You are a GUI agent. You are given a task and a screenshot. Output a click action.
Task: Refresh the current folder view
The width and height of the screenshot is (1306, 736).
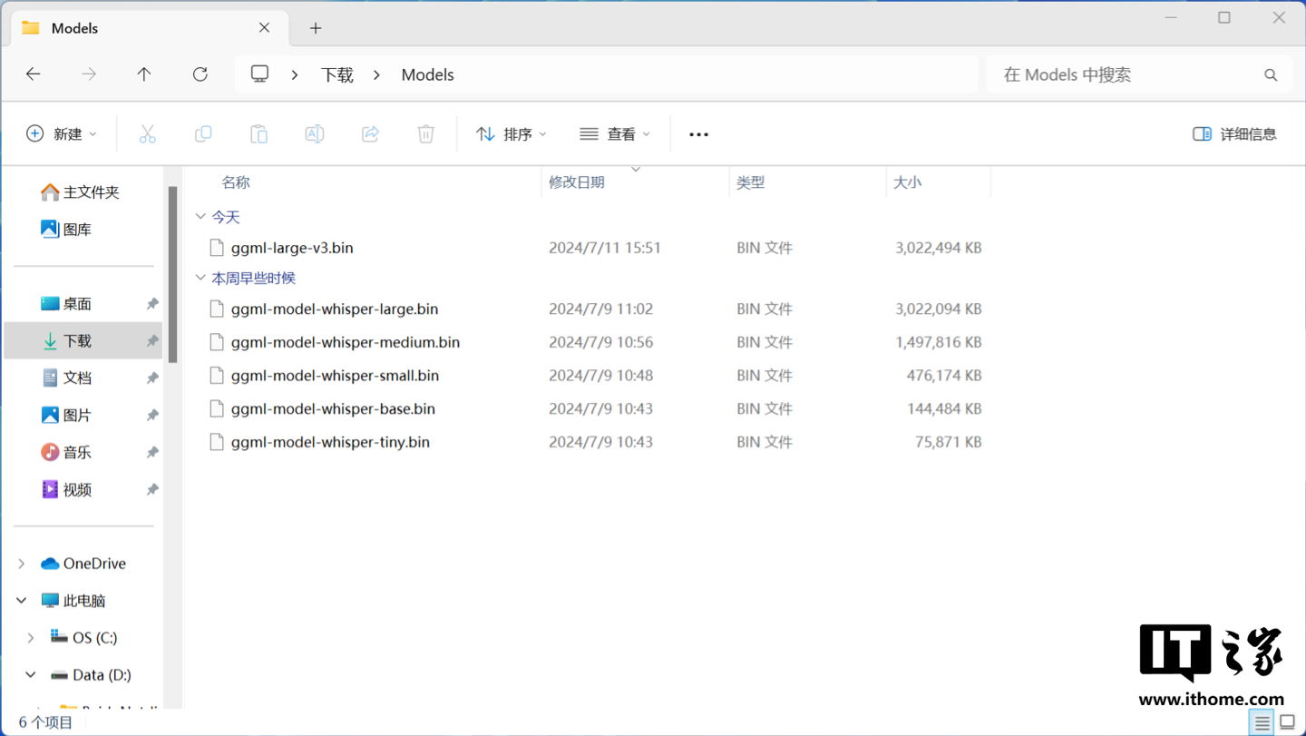(x=200, y=74)
